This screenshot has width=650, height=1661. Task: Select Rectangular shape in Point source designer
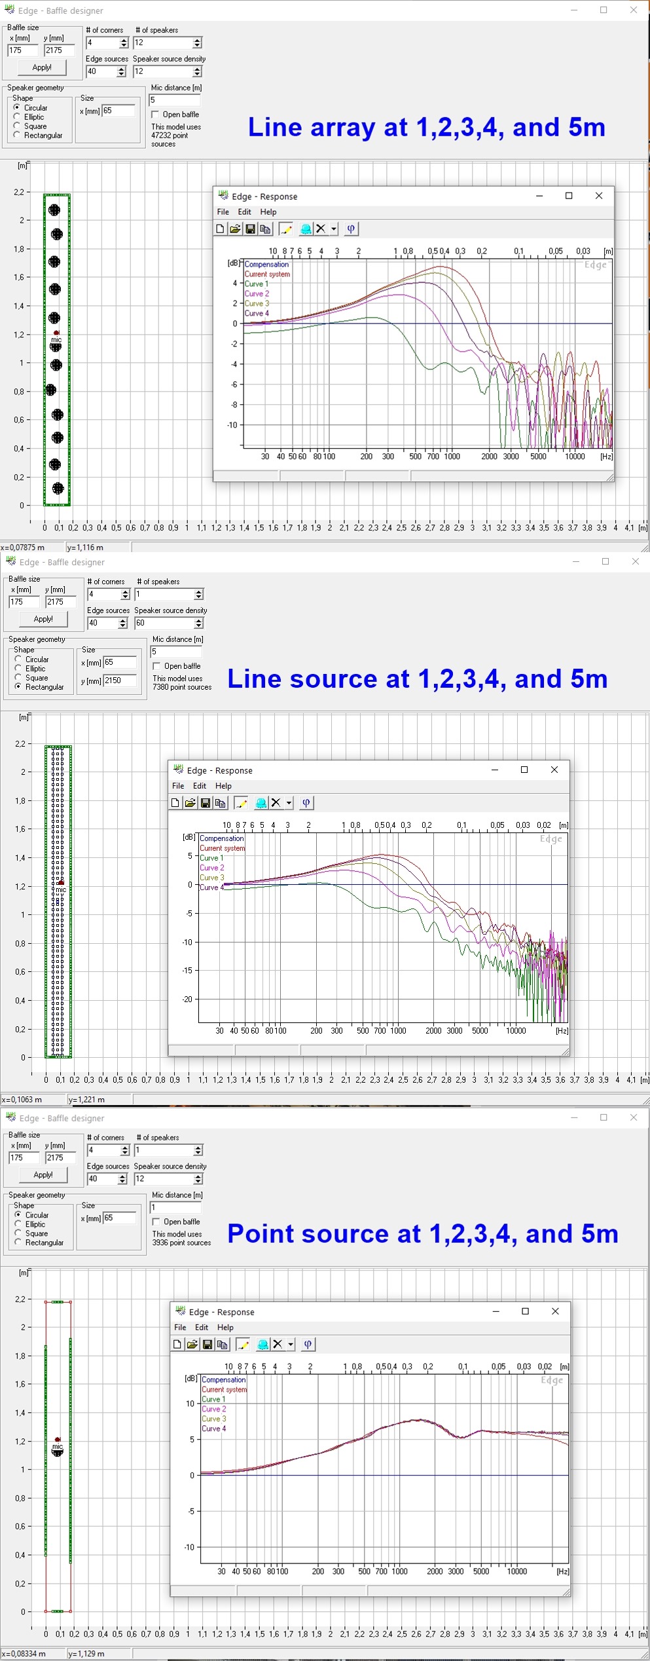(18, 1242)
